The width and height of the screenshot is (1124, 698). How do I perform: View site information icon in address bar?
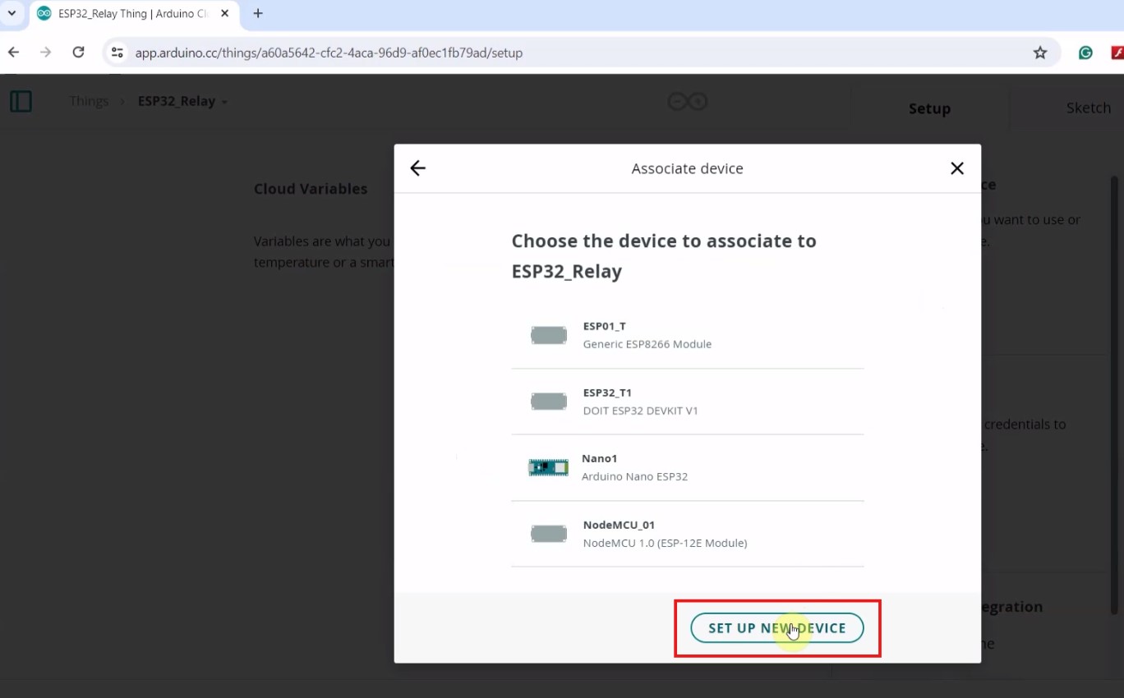pos(117,53)
